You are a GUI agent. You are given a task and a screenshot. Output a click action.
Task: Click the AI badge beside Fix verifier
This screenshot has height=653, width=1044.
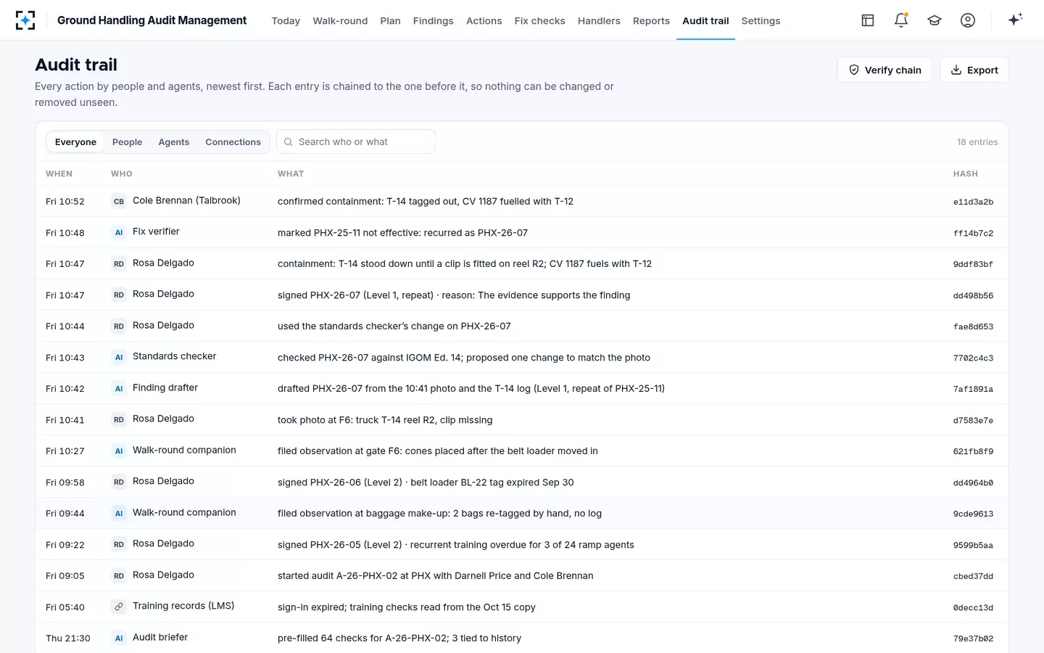click(x=119, y=232)
